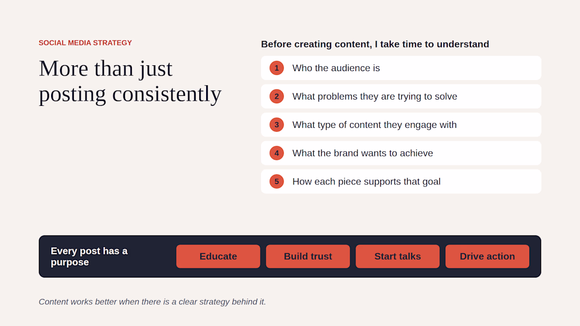Click the Drive action button

487,256
